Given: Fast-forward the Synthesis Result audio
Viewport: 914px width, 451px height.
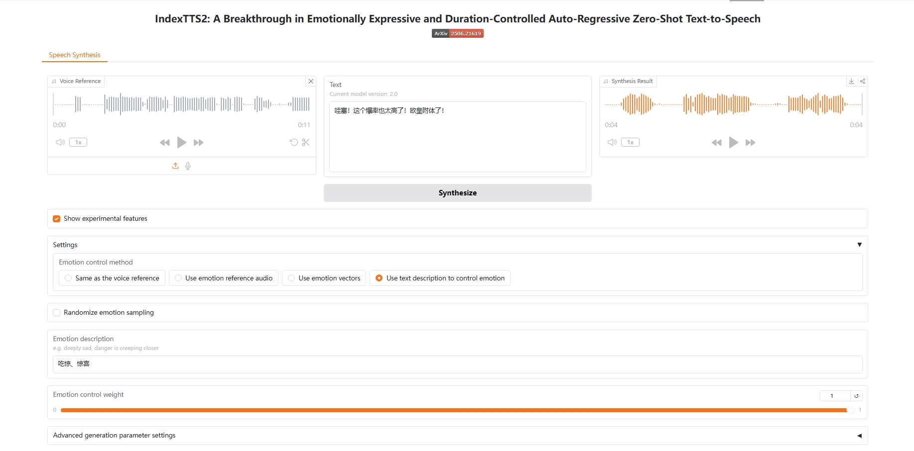Looking at the screenshot, I should tap(750, 143).
